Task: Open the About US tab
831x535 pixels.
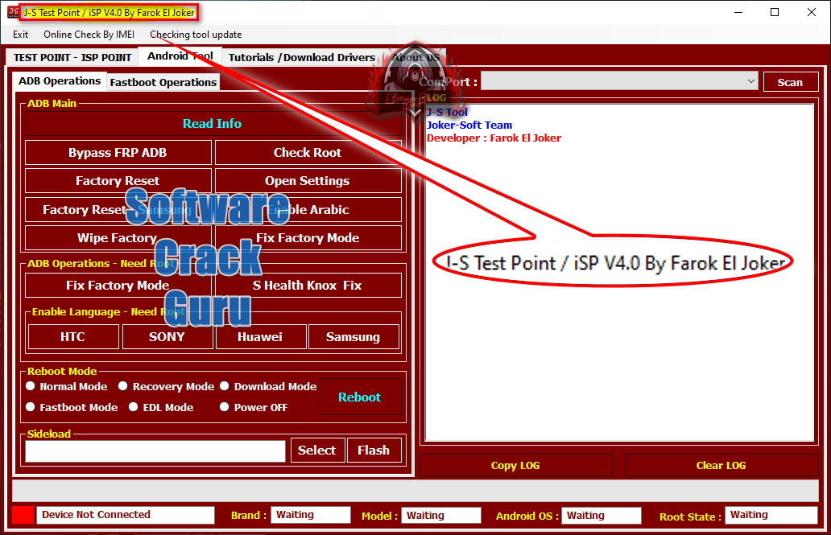Action: coord(416,57)
